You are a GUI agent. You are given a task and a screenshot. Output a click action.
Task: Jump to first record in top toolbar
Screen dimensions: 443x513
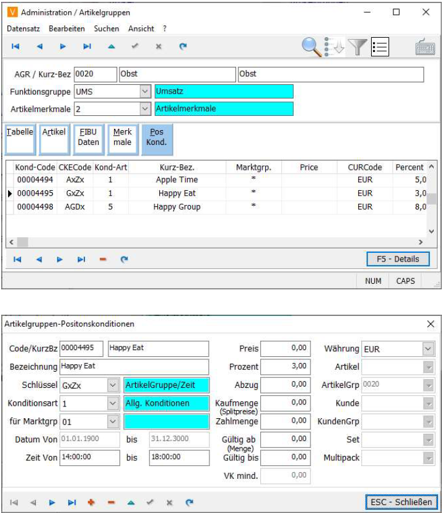pos(16,46)
